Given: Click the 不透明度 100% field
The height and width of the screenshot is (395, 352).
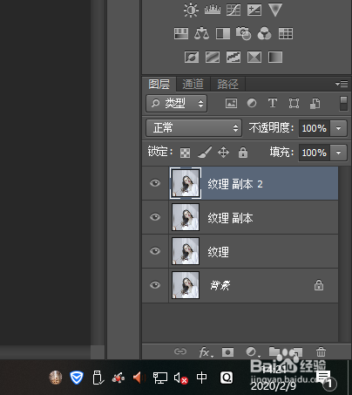Looking at the screenshot, I should click(x=315, y=128).
